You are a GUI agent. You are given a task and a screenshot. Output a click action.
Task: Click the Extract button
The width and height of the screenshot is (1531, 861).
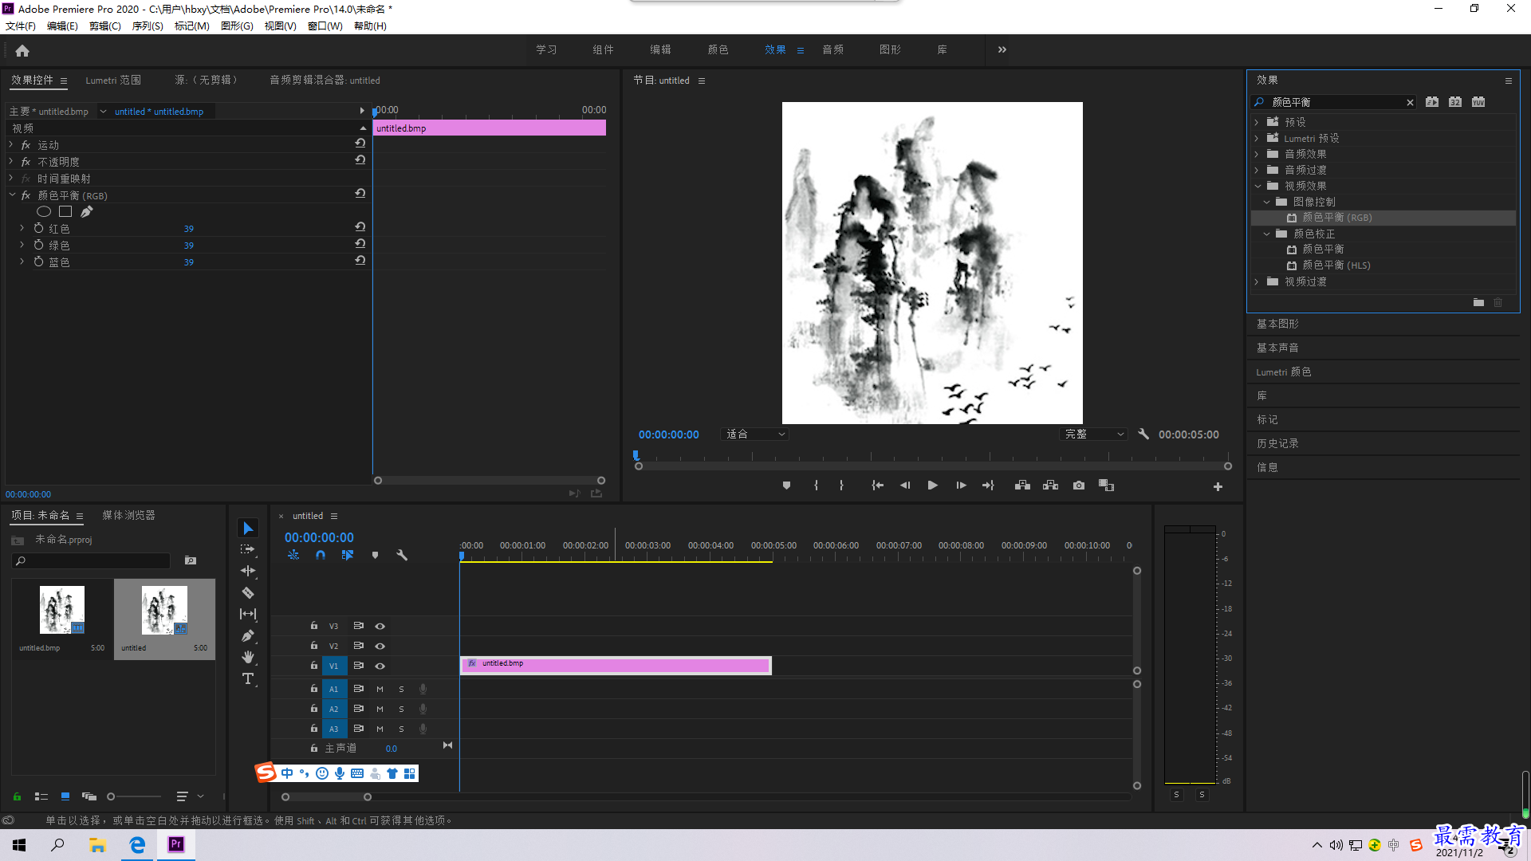[1050, 486]
